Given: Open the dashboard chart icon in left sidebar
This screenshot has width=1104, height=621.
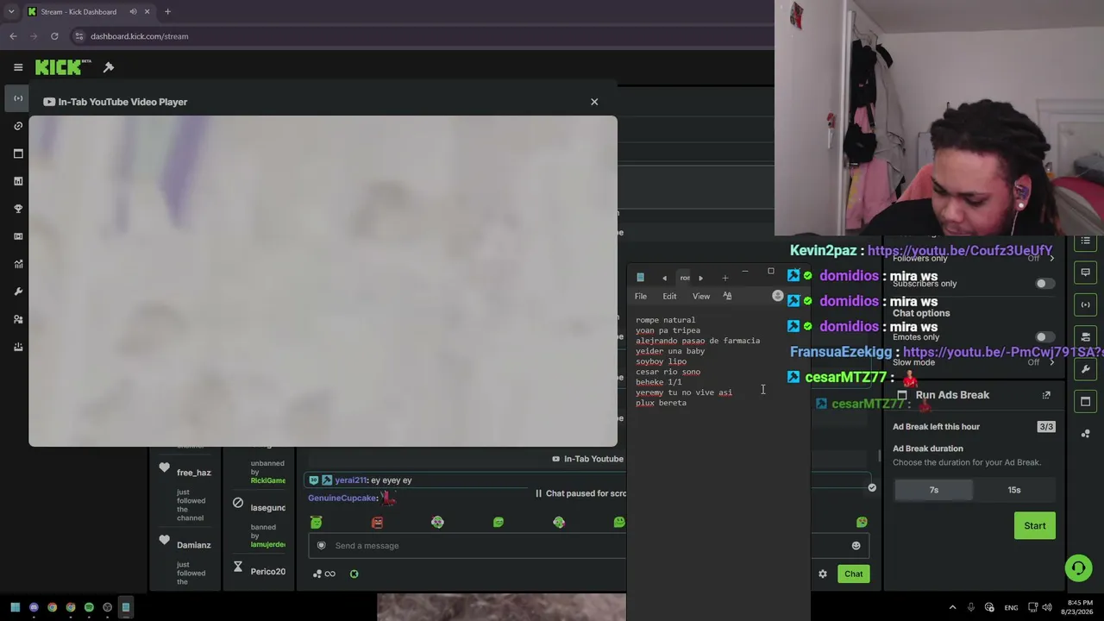Looking at the screenshot, I should pyautogui.click(x=18, y=181).
